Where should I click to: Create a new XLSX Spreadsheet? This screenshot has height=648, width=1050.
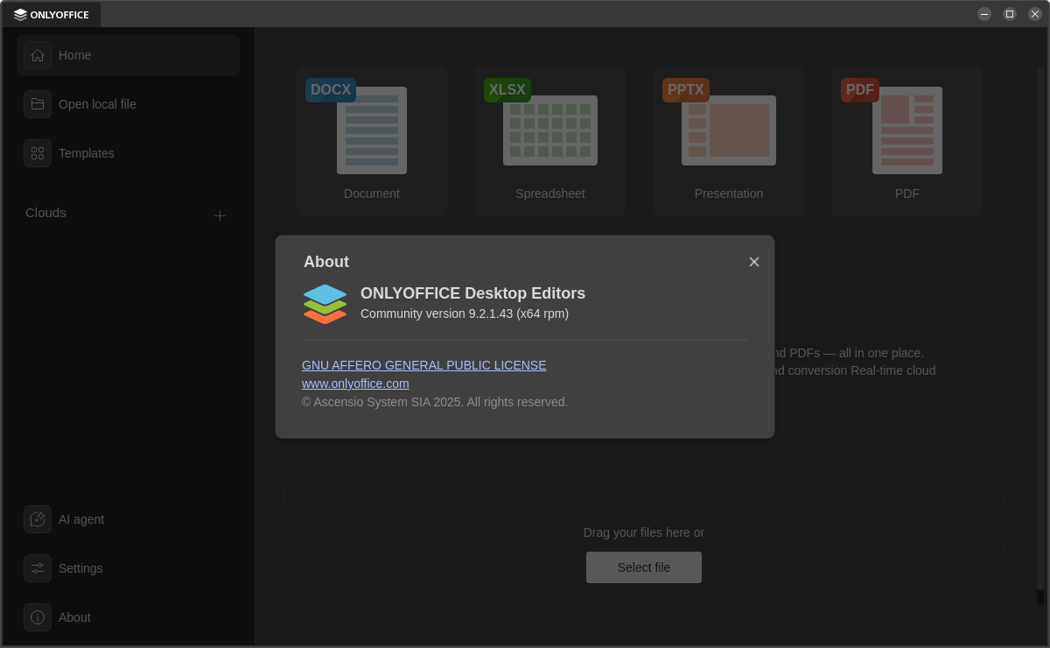[550, 140]
